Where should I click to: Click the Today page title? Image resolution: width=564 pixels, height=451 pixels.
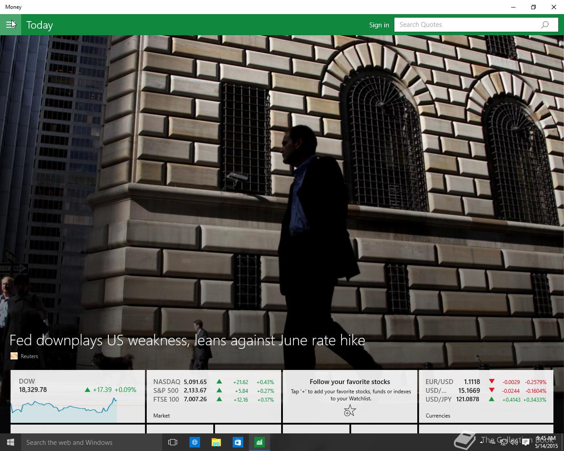(40, 25)
